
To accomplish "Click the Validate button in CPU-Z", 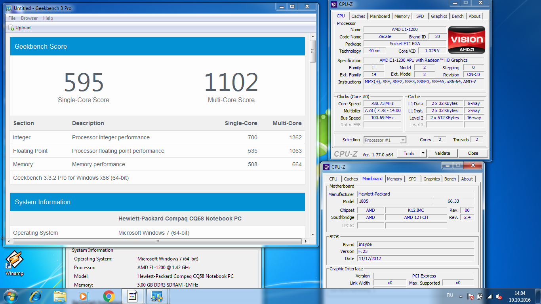I will [442, 153].
